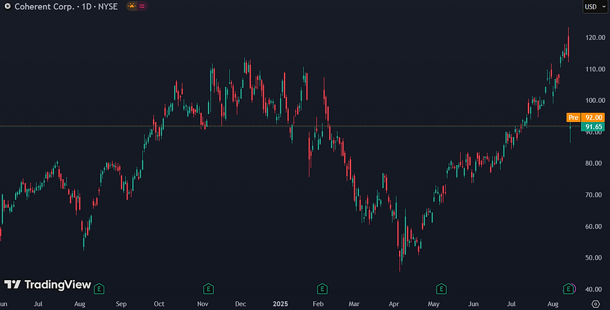Click the orange pre-market sun status icon
Image resolution: width=610 pixels, height=310 pixels.
tap(132, 6)
